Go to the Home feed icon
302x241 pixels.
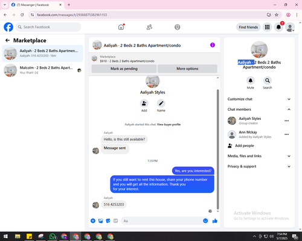121,27
